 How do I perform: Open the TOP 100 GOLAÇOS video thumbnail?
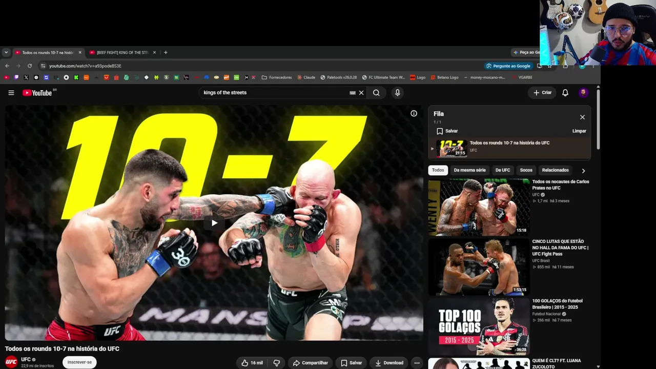click(x=479, y=326)
